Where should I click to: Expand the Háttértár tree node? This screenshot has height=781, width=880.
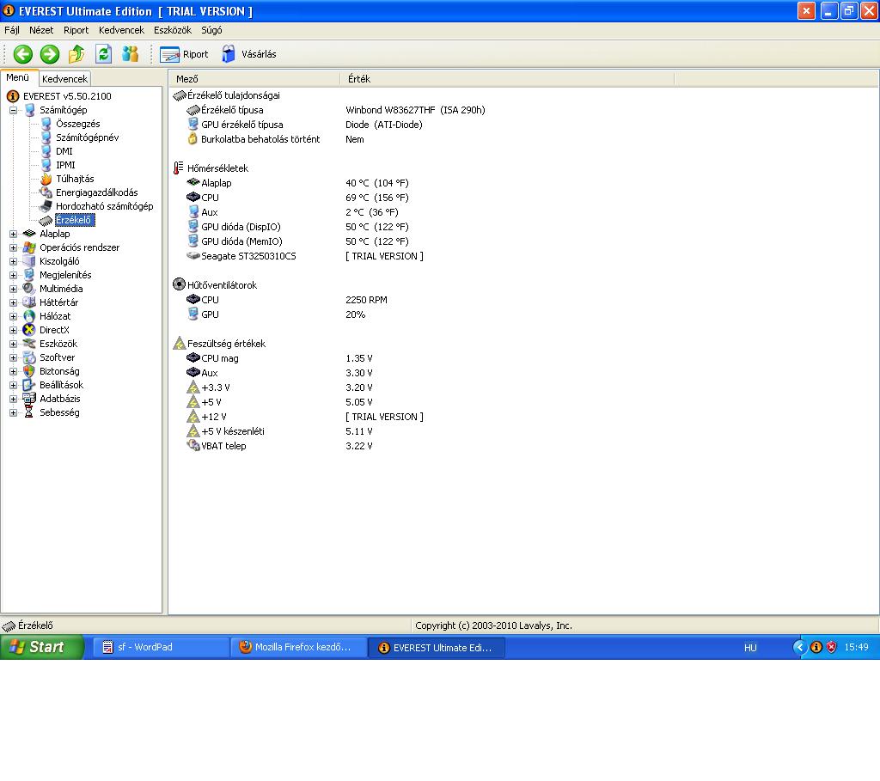(14, 303)
